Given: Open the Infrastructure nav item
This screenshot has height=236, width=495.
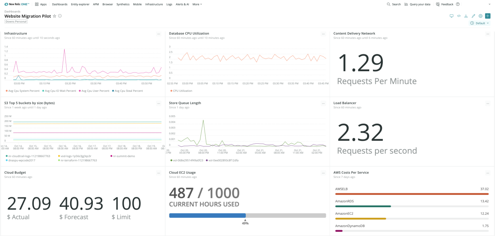Looking at the screenshot, I should point(154,4).
